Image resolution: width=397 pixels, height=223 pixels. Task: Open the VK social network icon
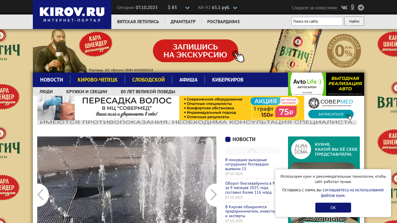pos(344,8)
